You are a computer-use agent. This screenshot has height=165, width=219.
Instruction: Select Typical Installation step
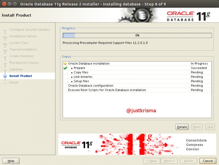tap(23, 49)
